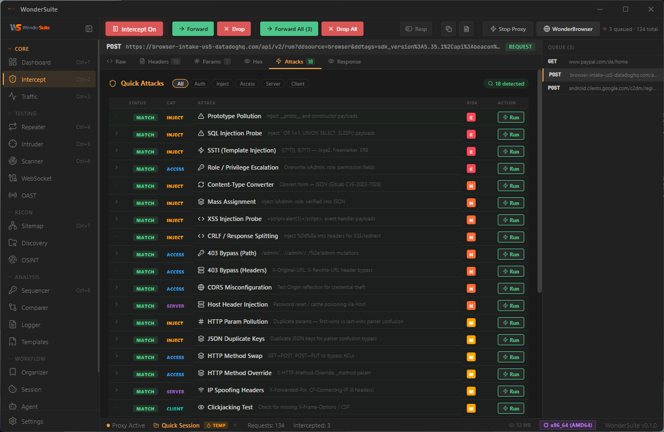Filter attacks by Server
Viewport: 664px width, 432px height.
click(x=273, y=83)
